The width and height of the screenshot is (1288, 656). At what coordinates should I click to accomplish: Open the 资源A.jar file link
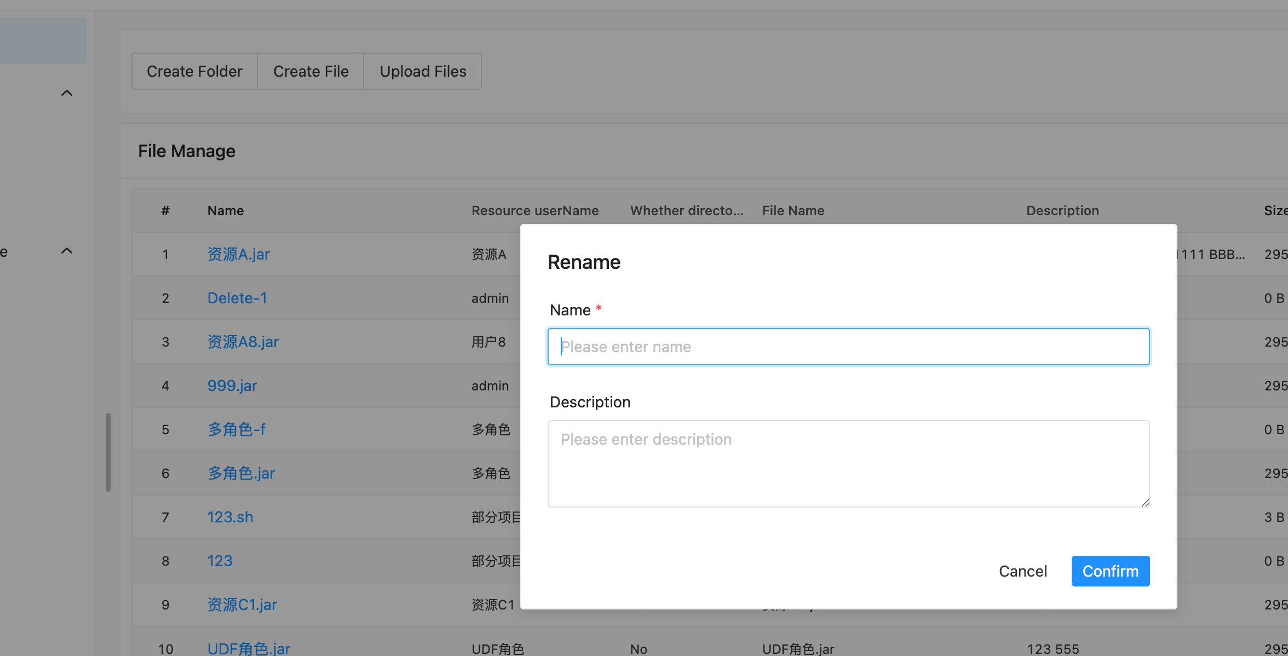point(238,254)
